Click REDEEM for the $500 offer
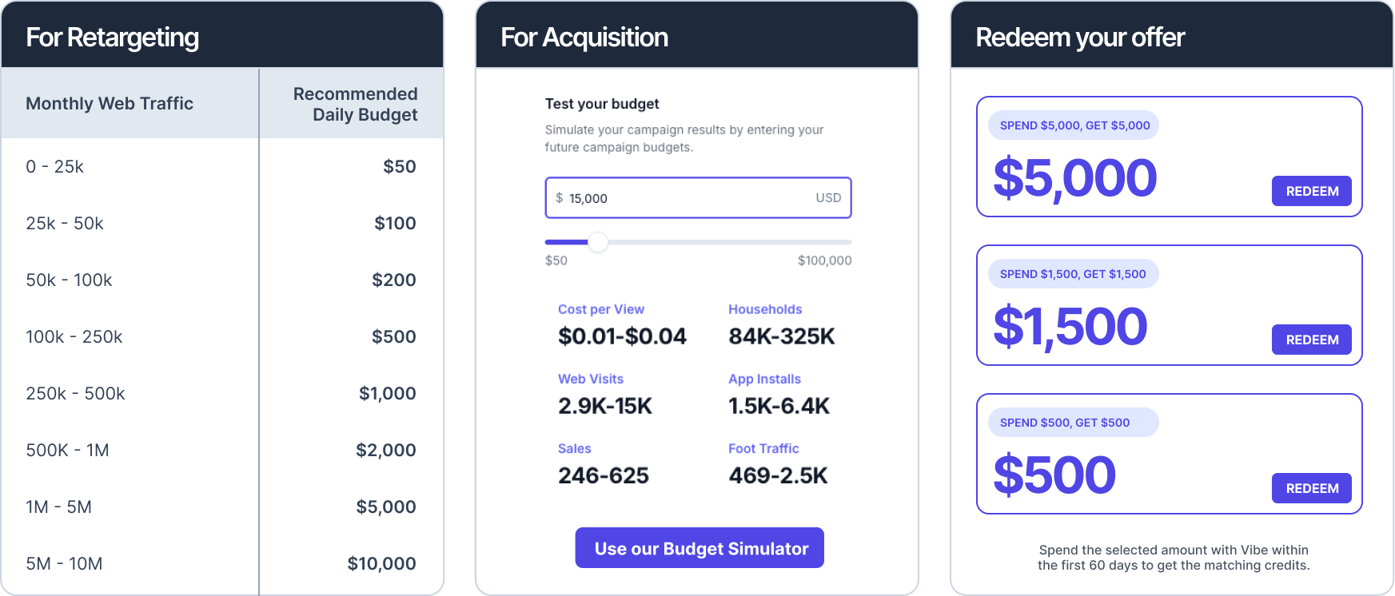The height and width of the screenshot is (596, 1395). pyautogui.click(x=1311, y=488)
